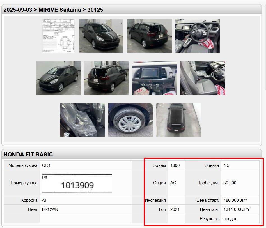Click the color value BROWN
The height and width of the screenshot is (228, 266).
(x=50, y=209)
